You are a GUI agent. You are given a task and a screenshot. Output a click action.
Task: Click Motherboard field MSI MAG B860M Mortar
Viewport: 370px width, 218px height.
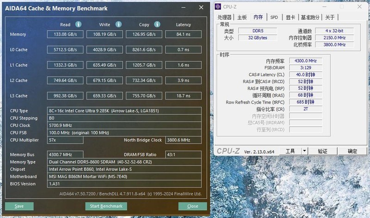pos(124,177)
